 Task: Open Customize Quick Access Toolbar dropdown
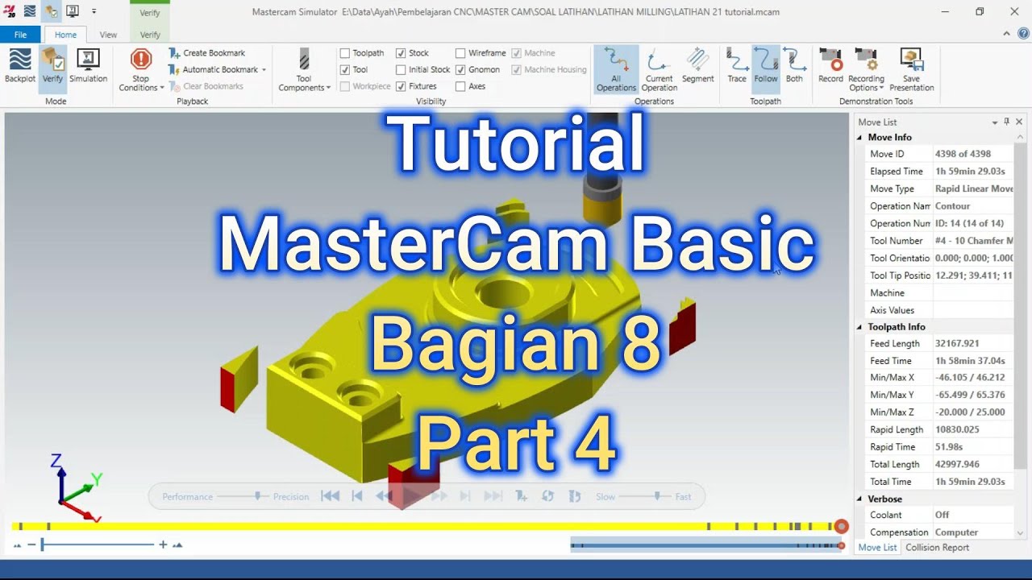pyautogui.click(x=94, y=11)
